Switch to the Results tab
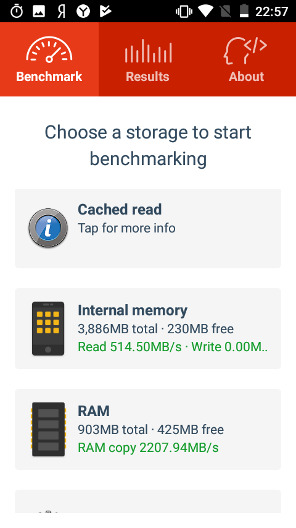 [x=148, y=59]
